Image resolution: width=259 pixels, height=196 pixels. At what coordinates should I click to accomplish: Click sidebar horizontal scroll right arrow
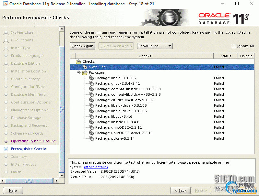point(56,181)
